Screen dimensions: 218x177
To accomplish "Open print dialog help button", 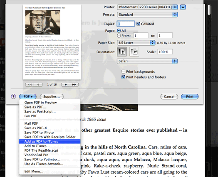I will point(13,96).
